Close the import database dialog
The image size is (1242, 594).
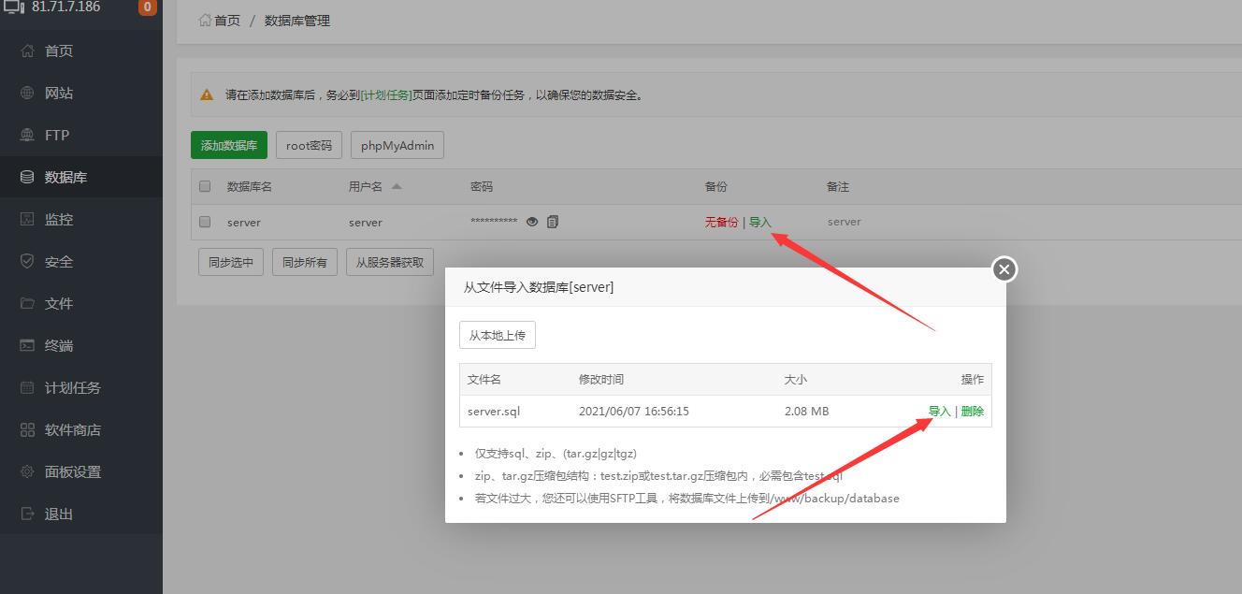1004,269
